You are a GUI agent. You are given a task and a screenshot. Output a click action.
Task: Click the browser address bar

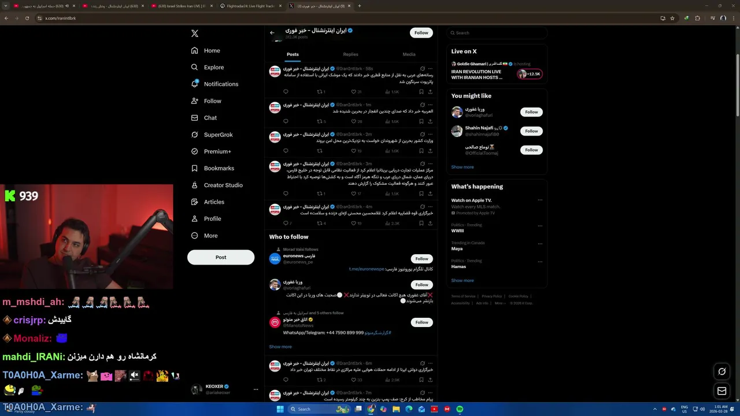(x=347, y=18)
